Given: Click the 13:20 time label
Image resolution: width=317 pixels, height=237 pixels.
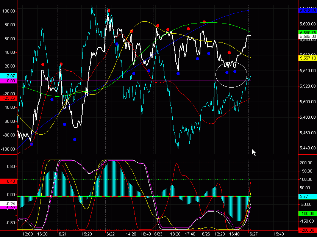Looking at the screenshot, I should (175, 234).
